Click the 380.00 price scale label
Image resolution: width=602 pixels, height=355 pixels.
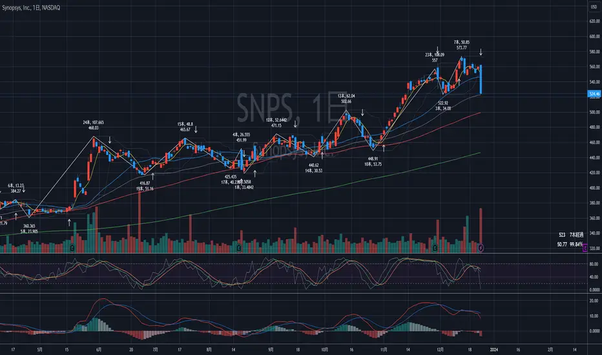click(x=594, y=203)
